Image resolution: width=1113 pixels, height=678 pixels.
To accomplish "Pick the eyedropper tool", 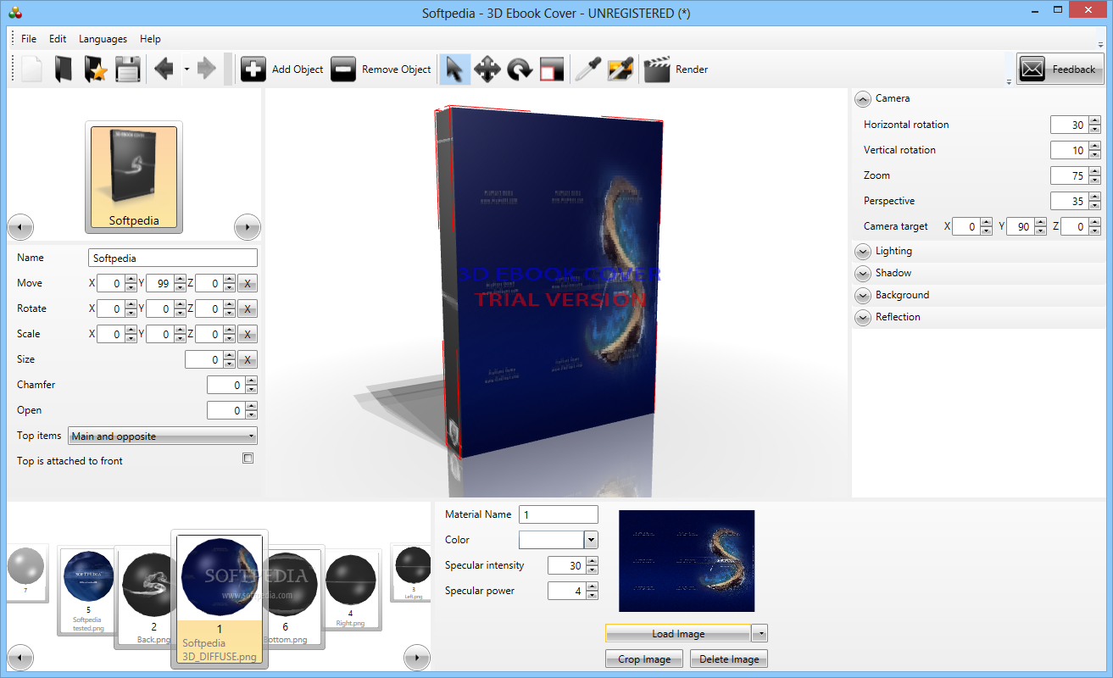I will (x=587, y=69).
